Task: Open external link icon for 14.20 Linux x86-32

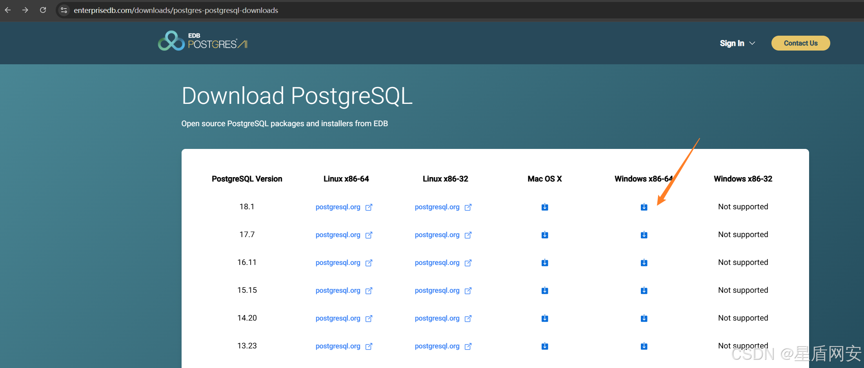Action: coord(468,318)
